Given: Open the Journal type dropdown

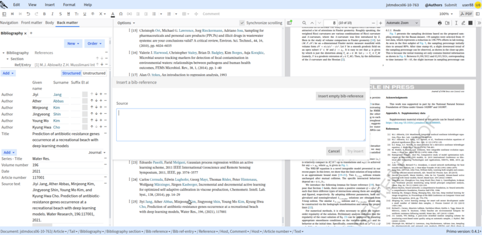Looking at the screenshot, I should (x=97, y=152).
